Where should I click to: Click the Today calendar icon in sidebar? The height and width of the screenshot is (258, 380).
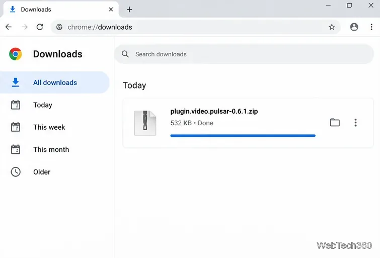click(16, 105)
